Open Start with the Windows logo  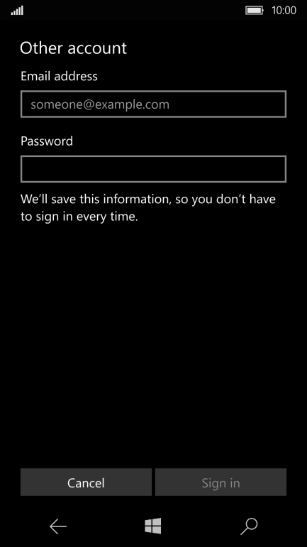[x=153, y=526]
